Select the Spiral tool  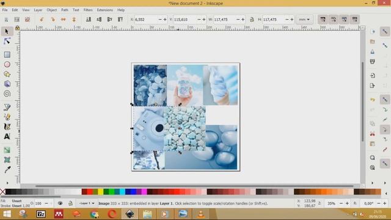tap(7, 94)
